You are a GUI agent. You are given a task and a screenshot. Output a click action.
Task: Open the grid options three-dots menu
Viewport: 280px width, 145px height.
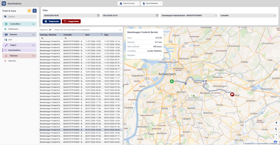point(120,30)
